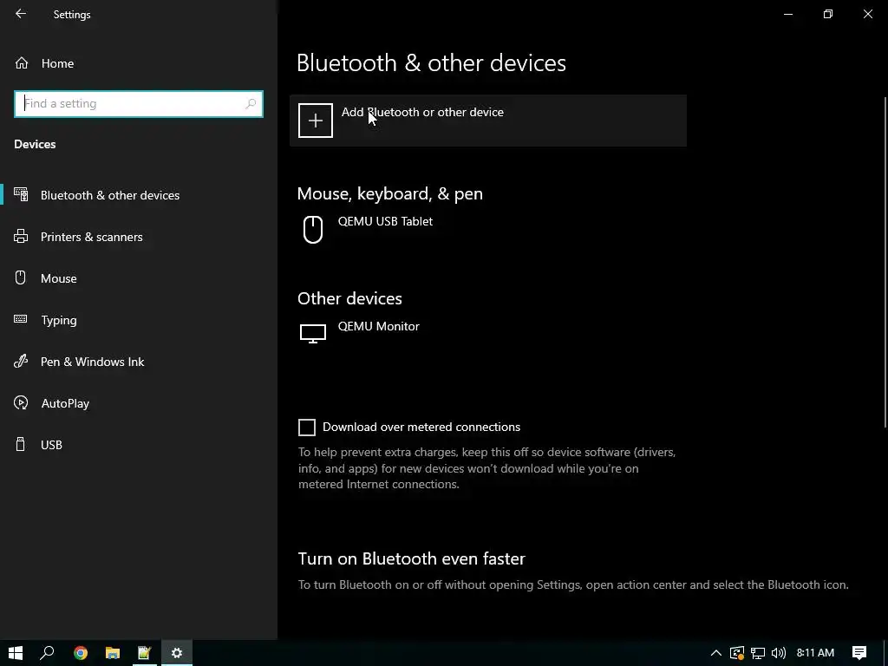Screen dimensions: 888x666
Task: Open File Explorer from taskbar
Action: point(113,653)
